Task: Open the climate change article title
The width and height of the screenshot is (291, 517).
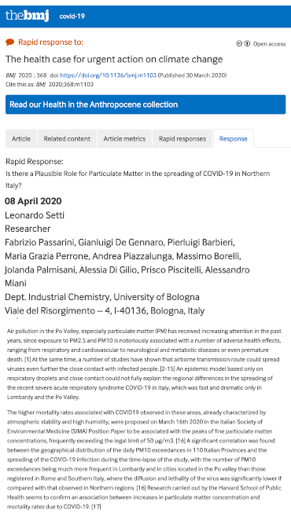Action: (x=114, y=60)
